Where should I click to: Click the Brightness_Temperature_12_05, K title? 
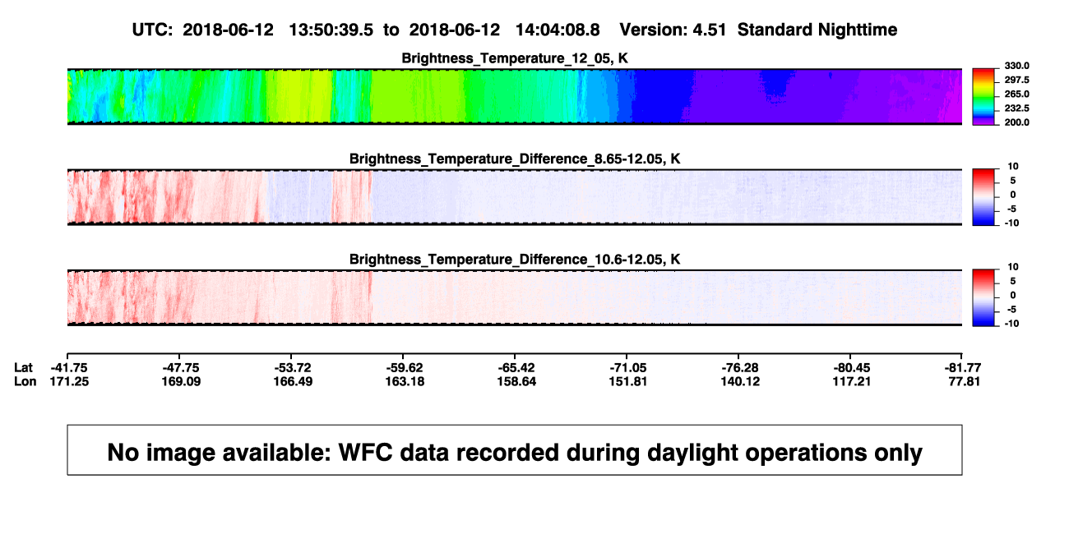pos(515,58)
